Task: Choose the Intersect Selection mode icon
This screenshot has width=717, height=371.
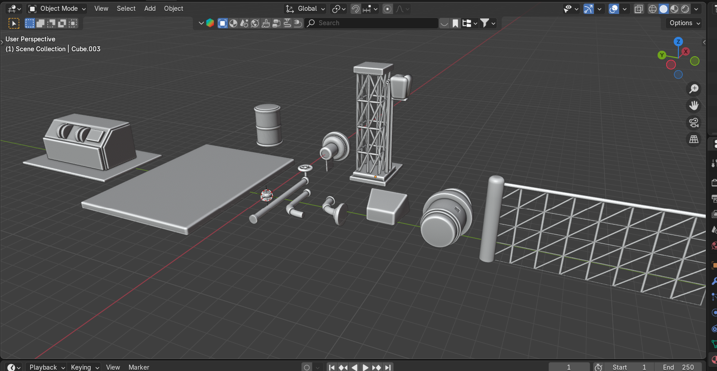Action: (73, 23)
